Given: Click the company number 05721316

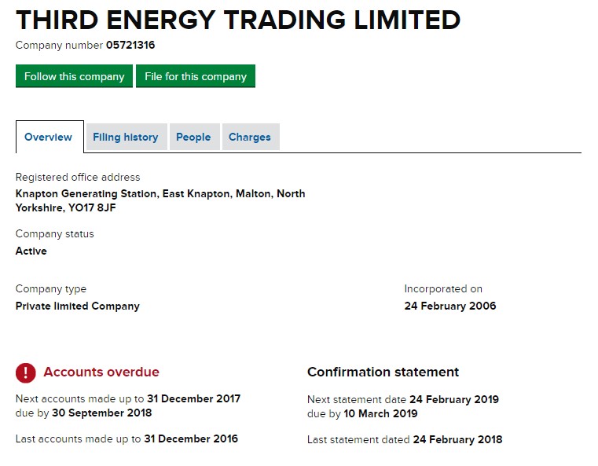Looking at the screenshot, I should pyautogui.click(x=130, y=45).
